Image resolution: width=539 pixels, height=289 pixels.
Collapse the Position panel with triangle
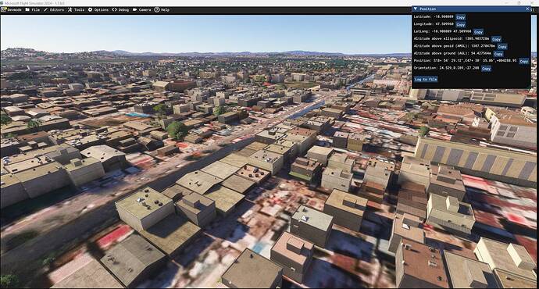416,9
